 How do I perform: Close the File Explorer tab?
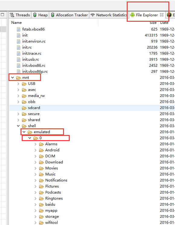[162, 15]
